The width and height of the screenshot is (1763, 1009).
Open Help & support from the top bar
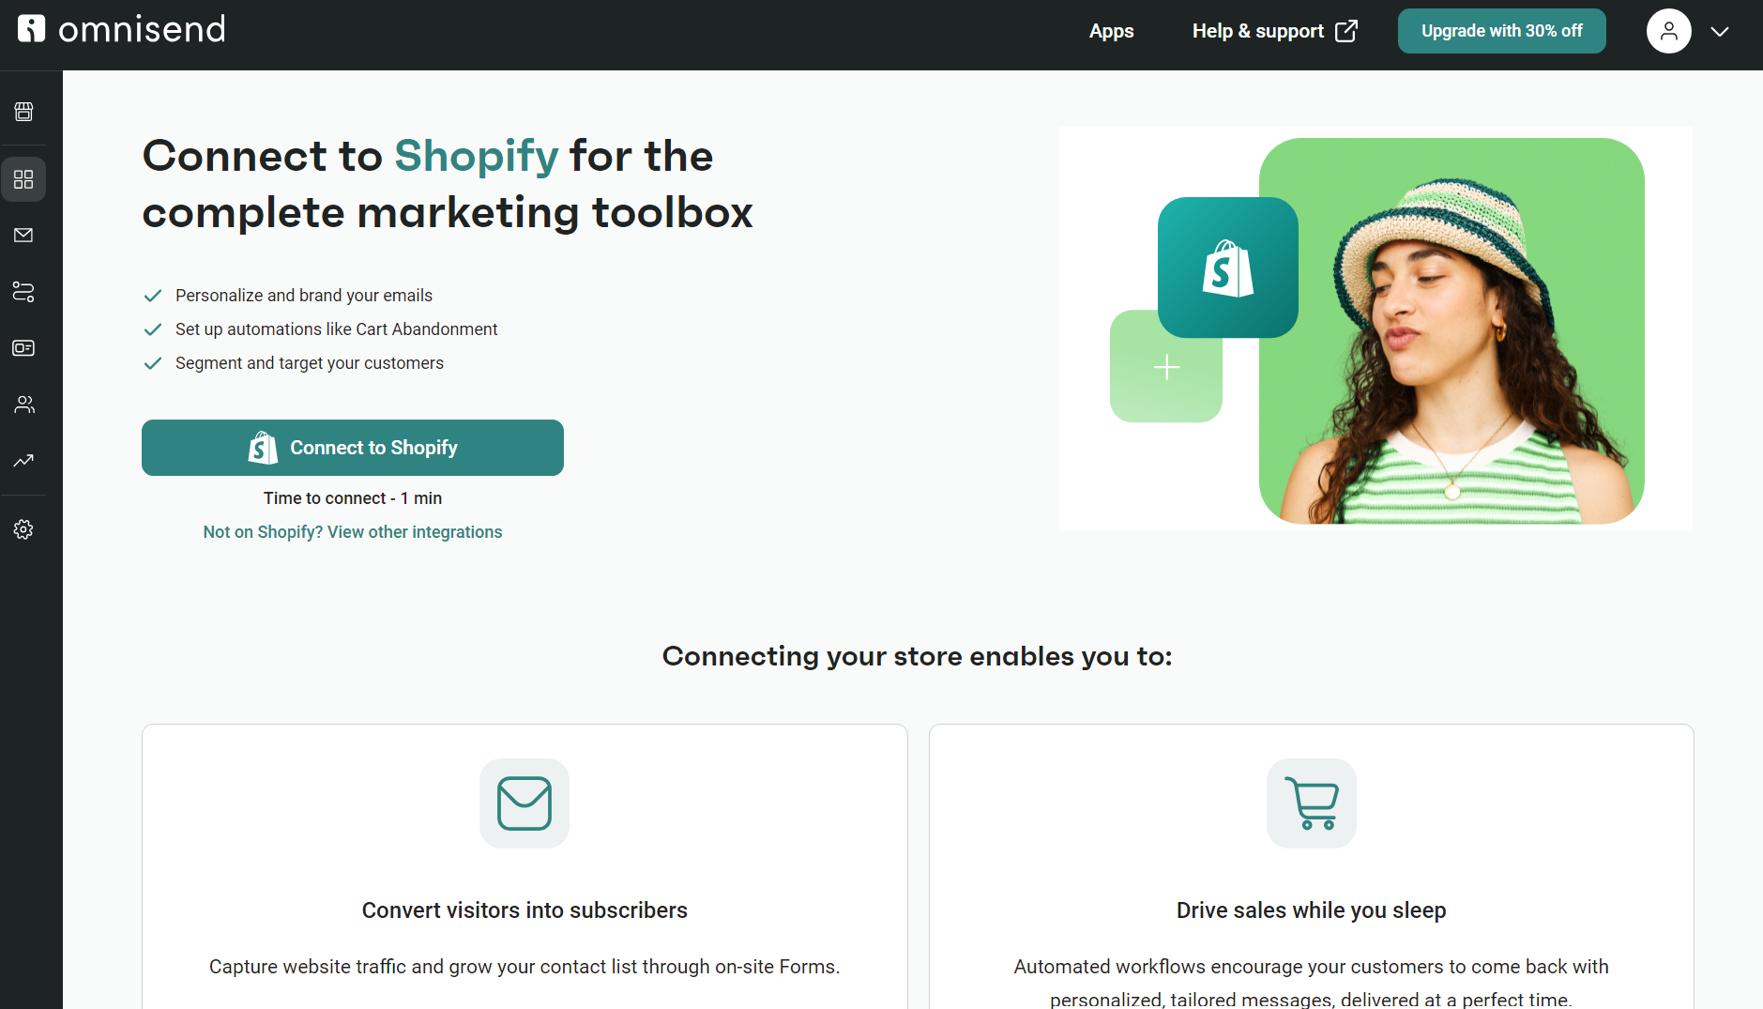point(1258,31)
